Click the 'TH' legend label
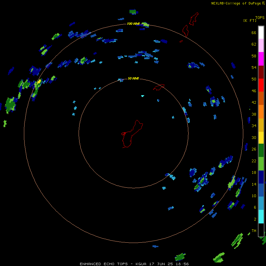 click(x=254, y=231)
